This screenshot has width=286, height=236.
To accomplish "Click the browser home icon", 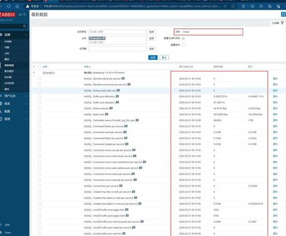I will (x=17, y=6).
